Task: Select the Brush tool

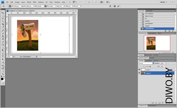Action: 3,33
